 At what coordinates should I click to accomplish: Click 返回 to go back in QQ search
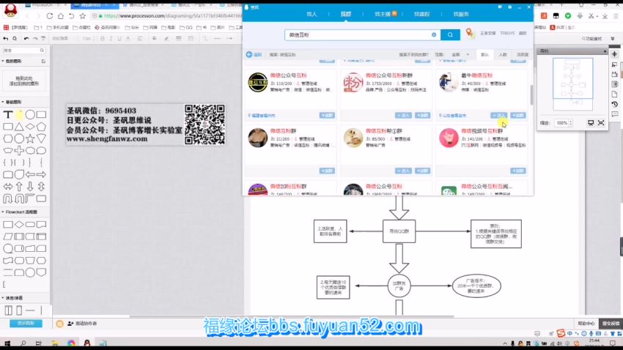[x=254, y=54]
